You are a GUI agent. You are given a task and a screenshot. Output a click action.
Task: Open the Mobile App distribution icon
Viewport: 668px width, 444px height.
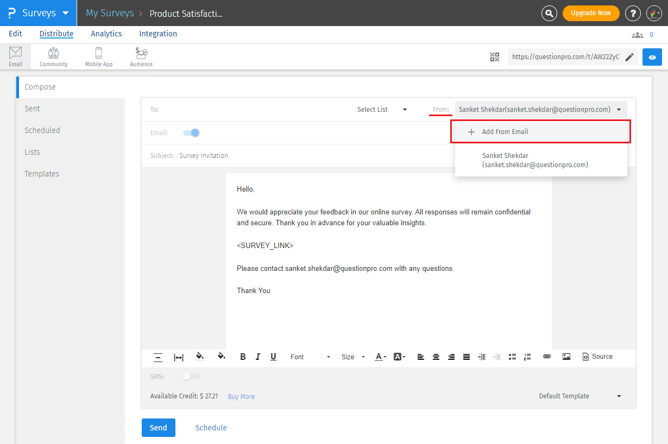click(x=99, y=53)
